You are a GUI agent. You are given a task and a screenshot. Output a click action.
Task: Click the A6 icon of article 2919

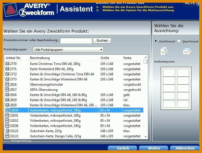pos(7,100)
